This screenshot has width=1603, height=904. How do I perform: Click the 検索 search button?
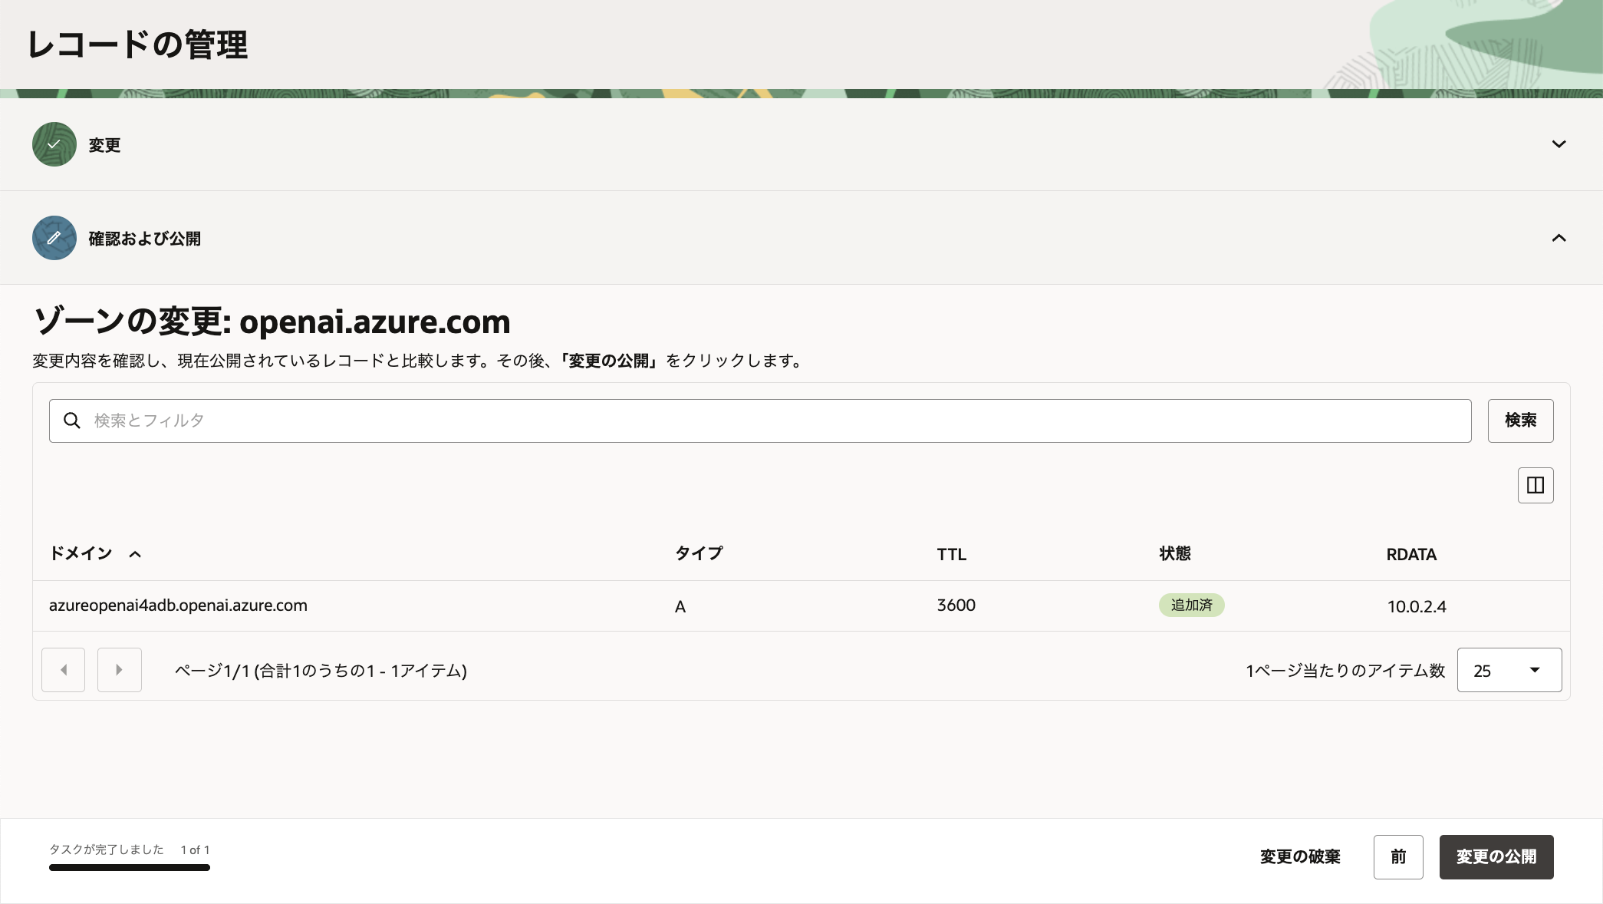tap(1520, 421)
